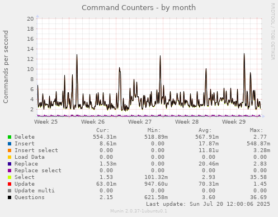Click the 'Week 26' axis label
Screen dimensions: 278x217
point(93,122)
